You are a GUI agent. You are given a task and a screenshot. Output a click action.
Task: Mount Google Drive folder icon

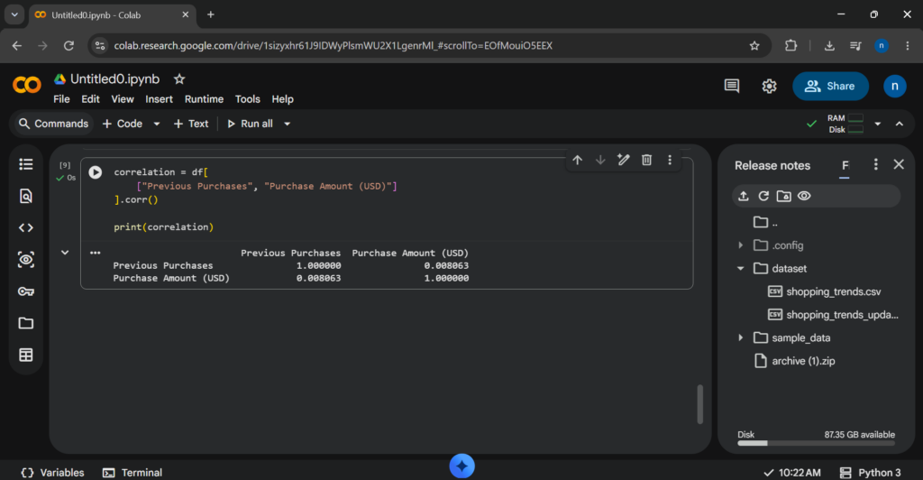pos(783,196)
